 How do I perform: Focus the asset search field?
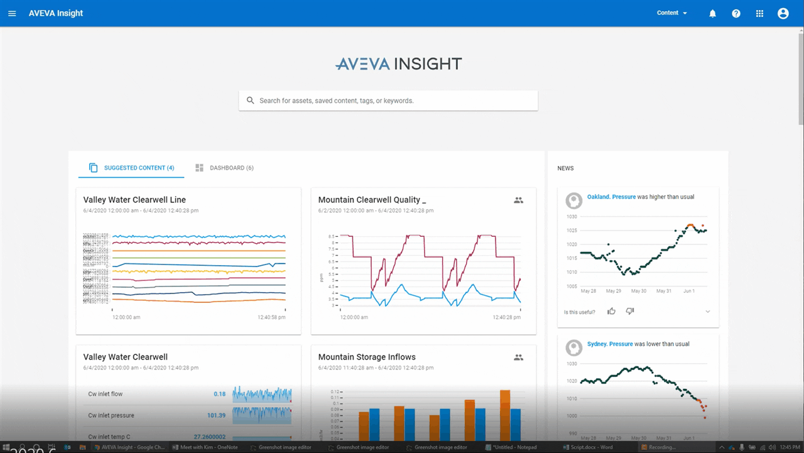tap(388, 101)
